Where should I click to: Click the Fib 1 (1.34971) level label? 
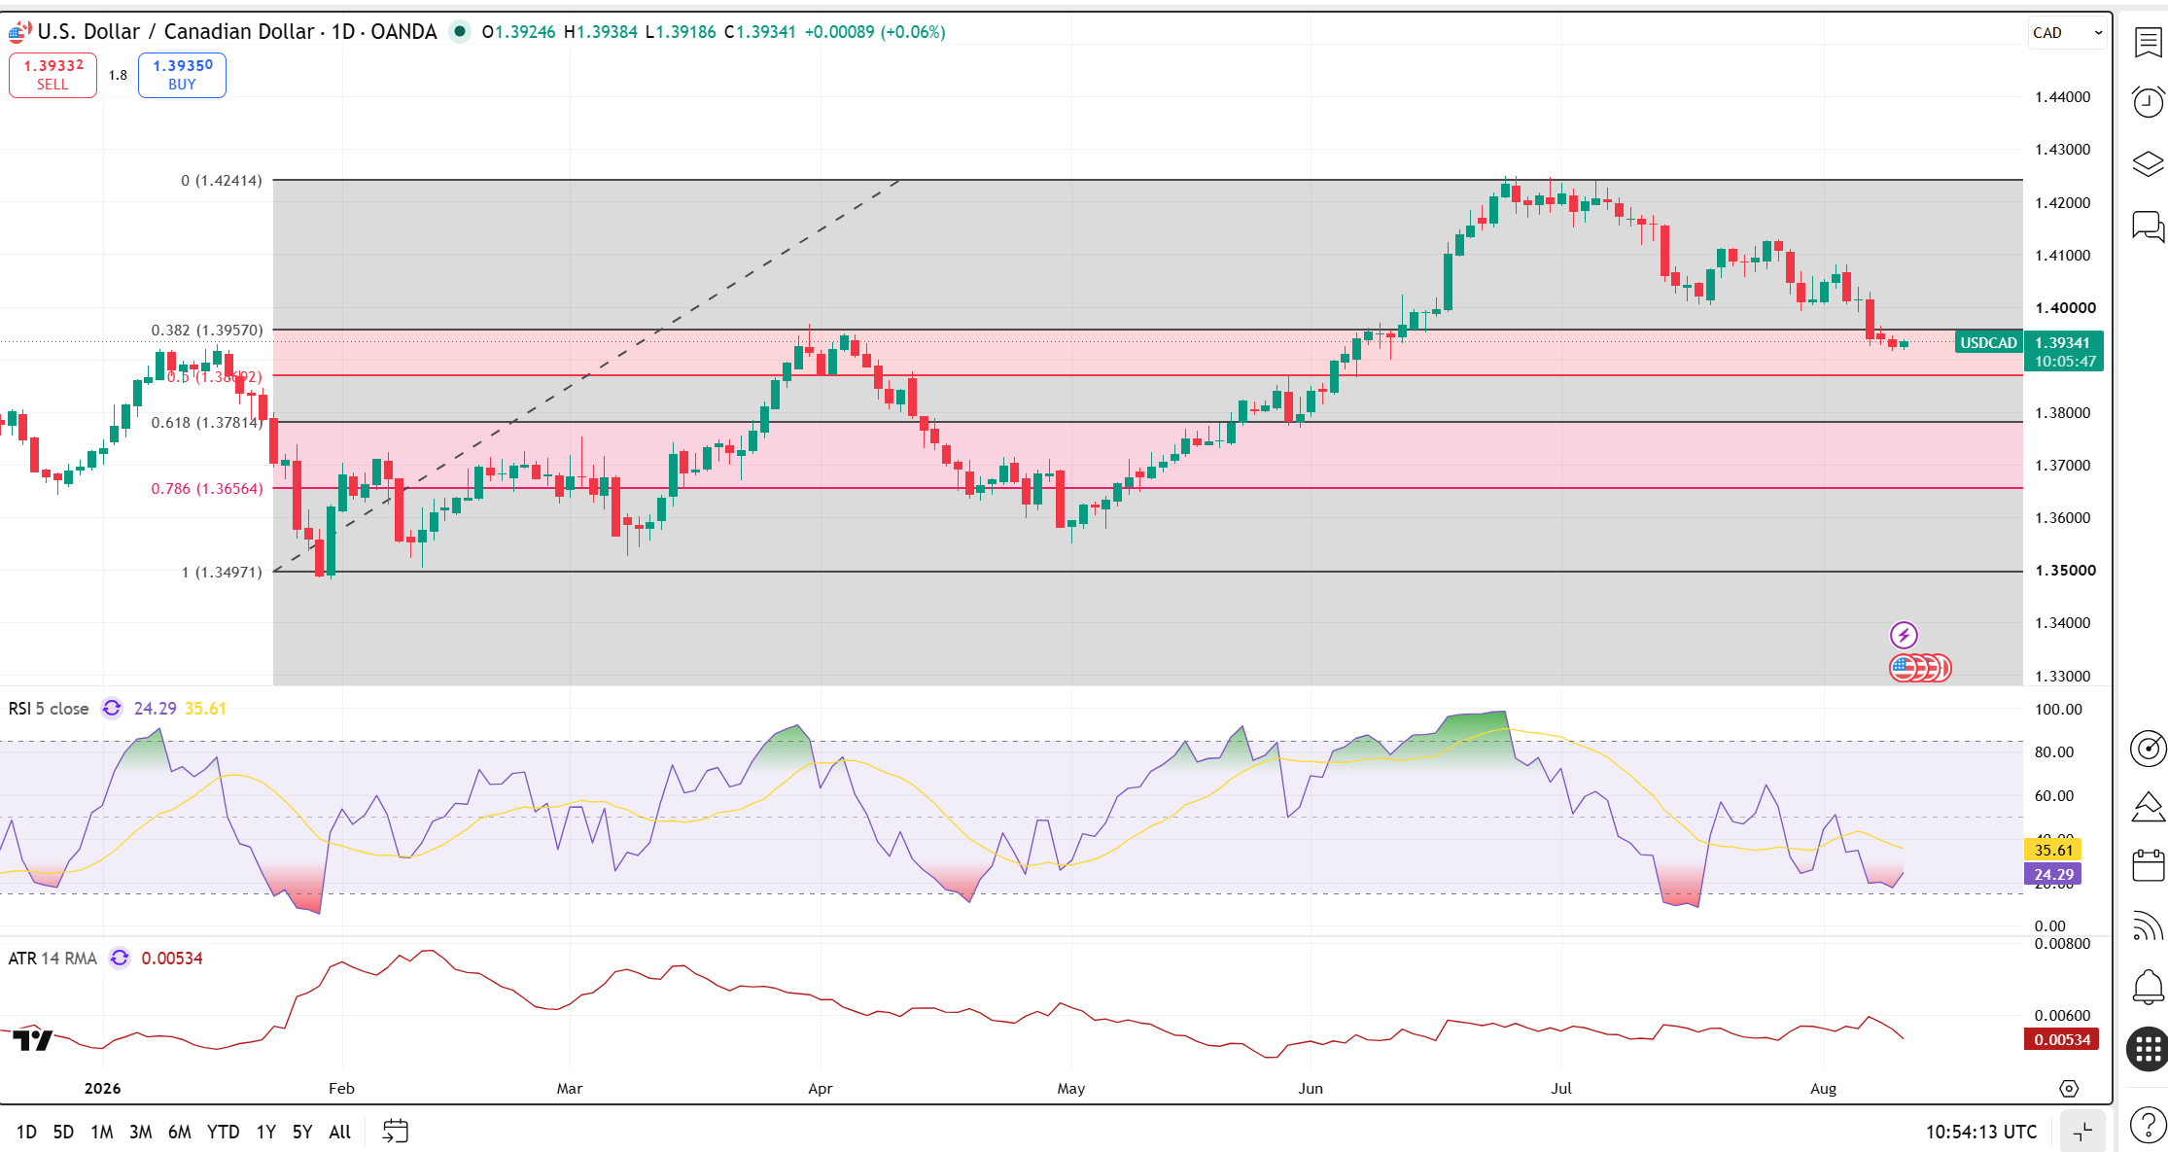click(222, 573)
